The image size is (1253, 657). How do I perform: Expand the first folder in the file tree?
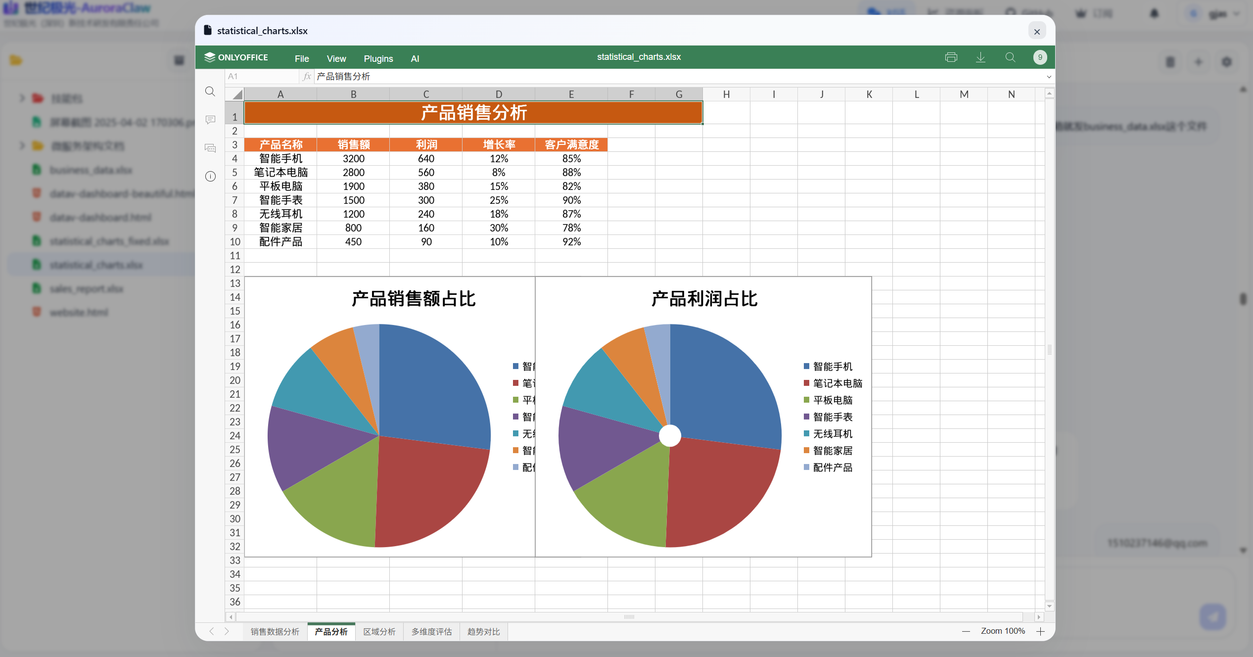[22, 98]
